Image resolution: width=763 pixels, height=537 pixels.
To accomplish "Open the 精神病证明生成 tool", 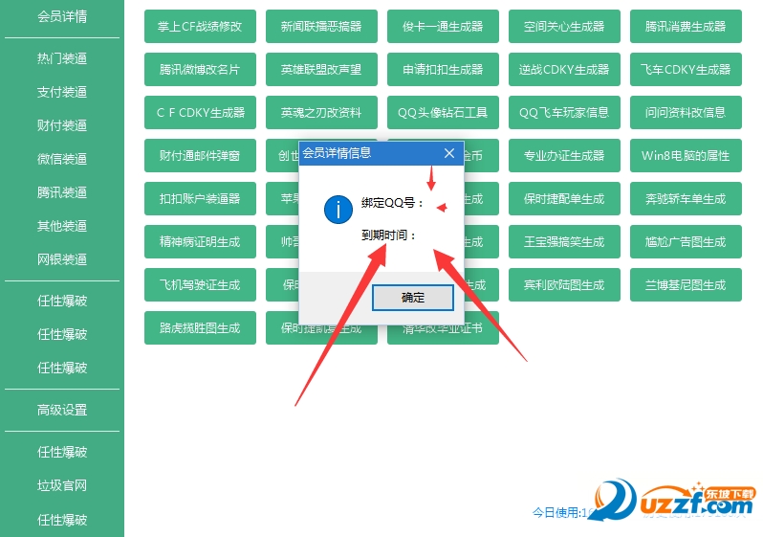I will coord(200,242).
